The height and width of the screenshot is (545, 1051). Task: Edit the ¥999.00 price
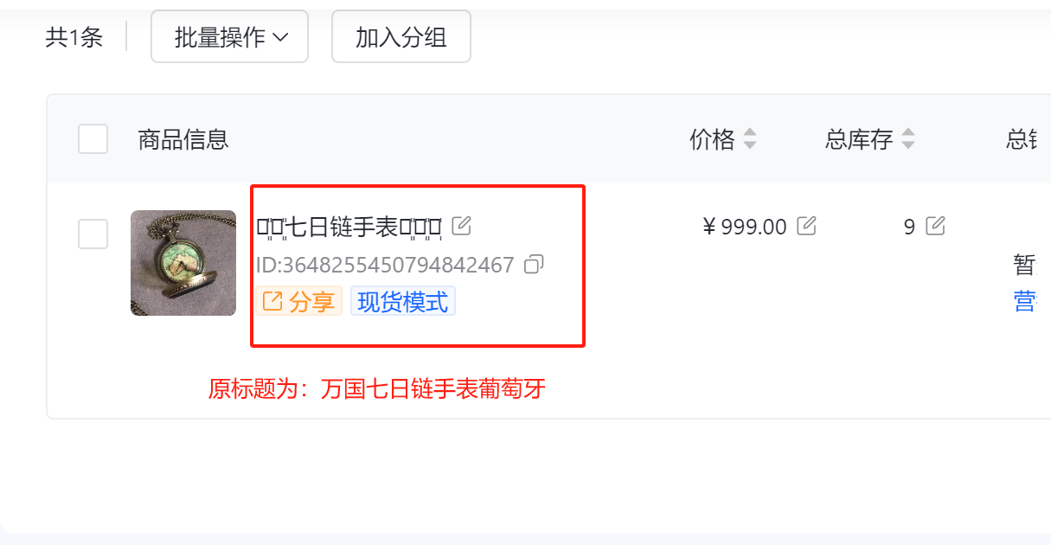pos(806,227)
